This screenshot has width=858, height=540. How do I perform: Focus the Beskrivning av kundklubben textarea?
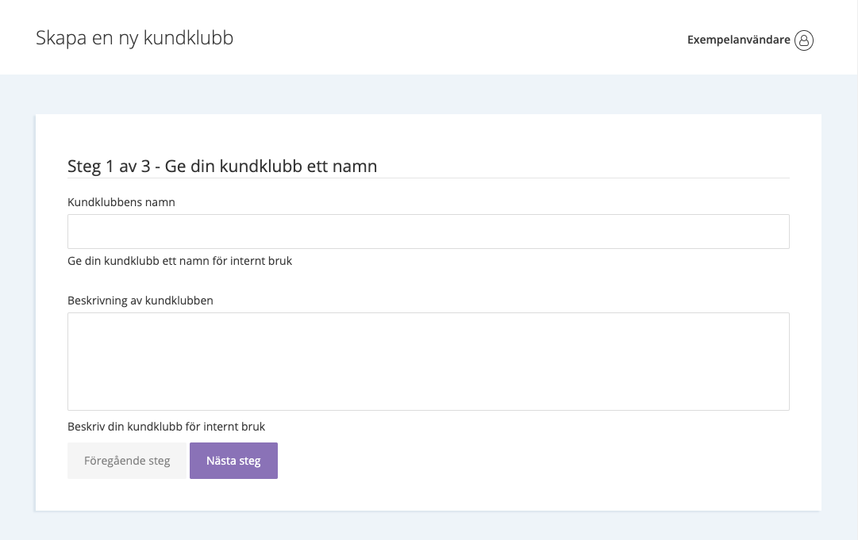429,362
